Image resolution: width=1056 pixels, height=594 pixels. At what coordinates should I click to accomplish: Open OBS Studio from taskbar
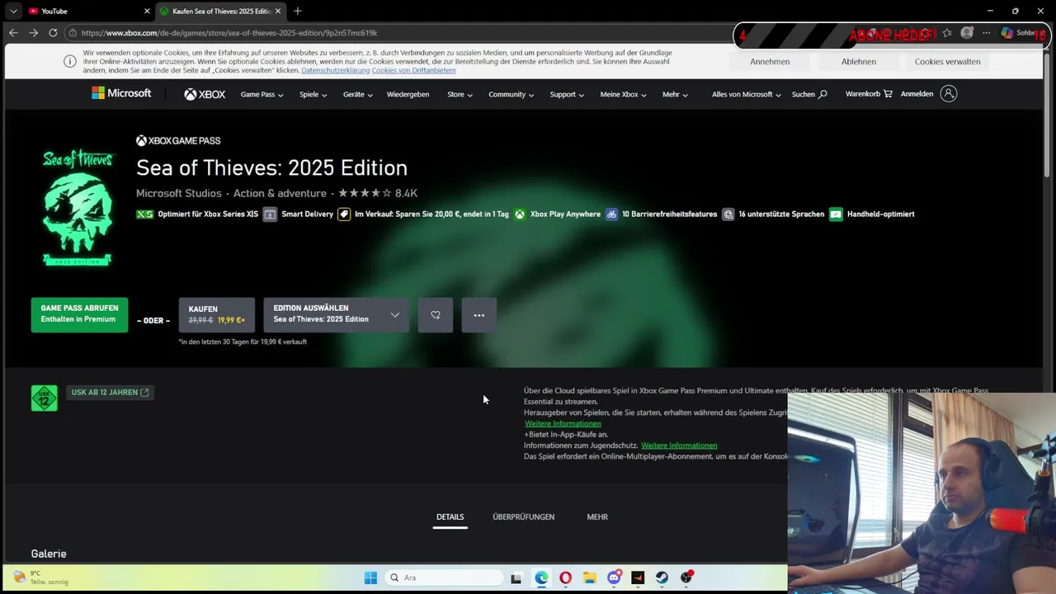pos(686,577)
